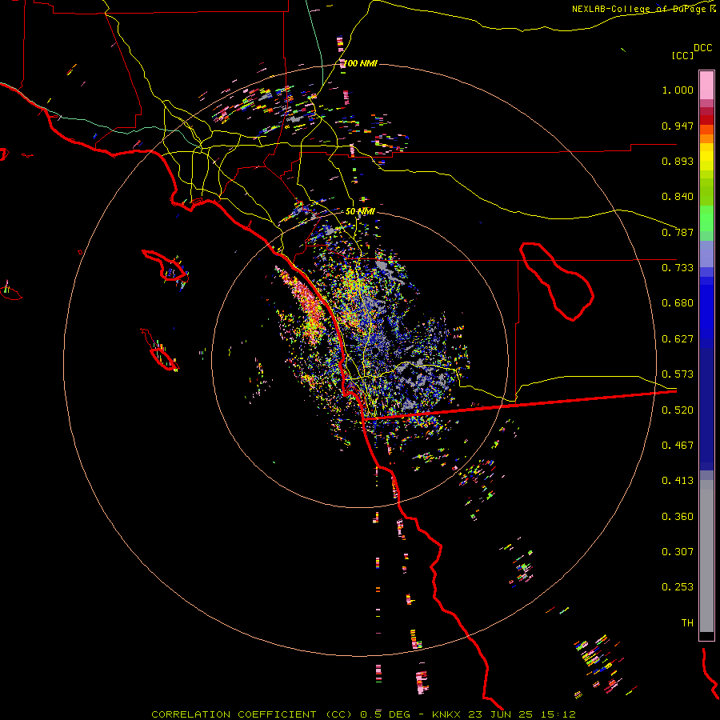The height and width of the screenshot is (720, 720).
Task: Click the TH threshold legend label
Action: tap(687, 623)
